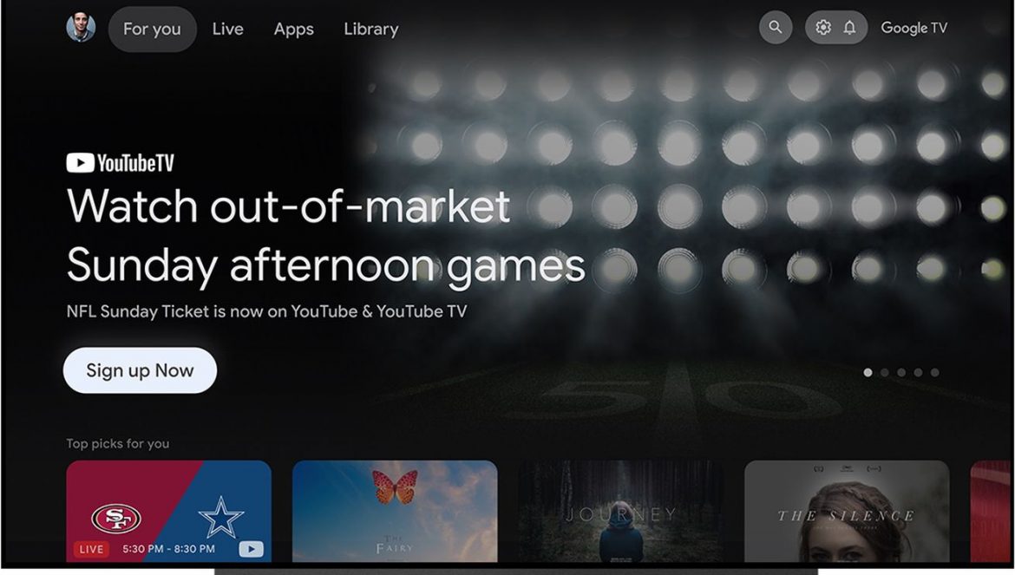Select the second carousel page dot
The width and height of the screenshot is (1015, 575).
click(885, 373)
